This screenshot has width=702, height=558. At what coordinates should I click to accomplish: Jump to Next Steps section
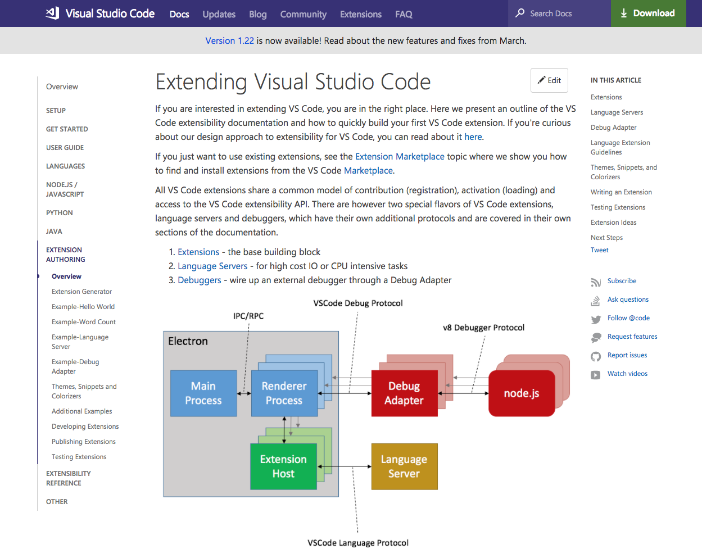606,238
